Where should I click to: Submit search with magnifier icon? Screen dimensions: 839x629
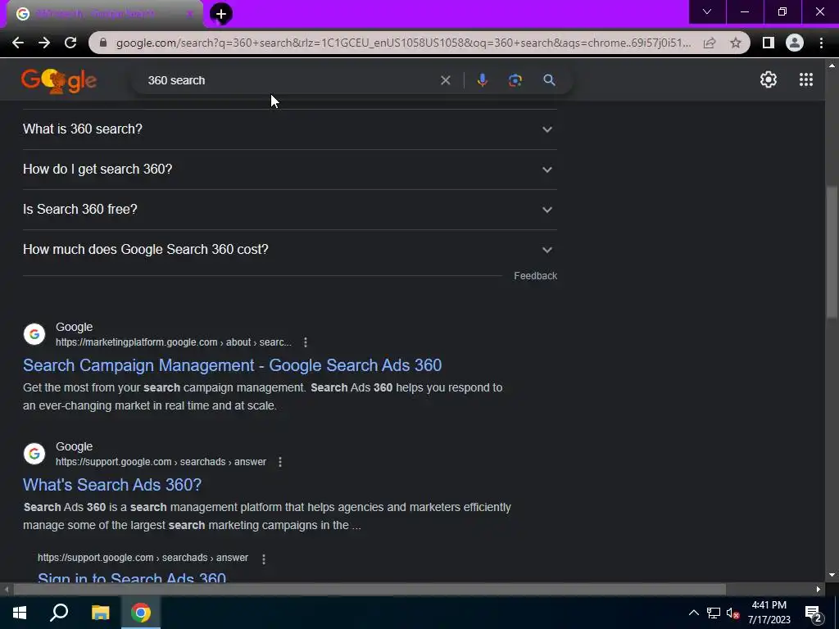click(x=550, y=80)
